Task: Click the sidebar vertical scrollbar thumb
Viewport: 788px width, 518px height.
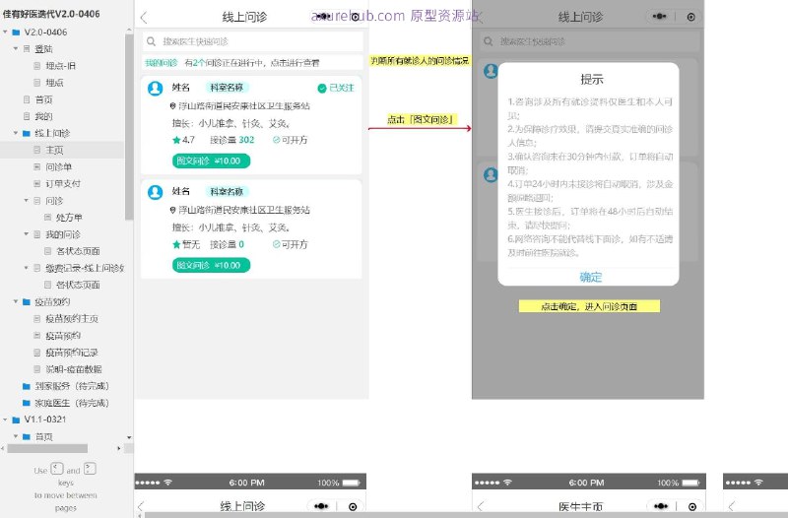Action: [129, 127]
